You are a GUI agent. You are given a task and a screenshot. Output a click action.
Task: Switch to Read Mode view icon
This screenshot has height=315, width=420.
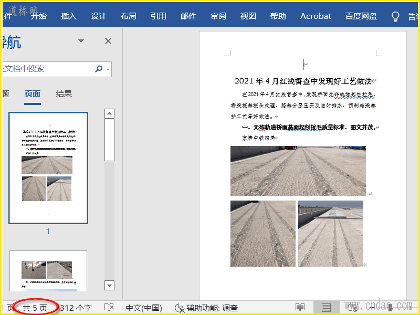[300, 308]
